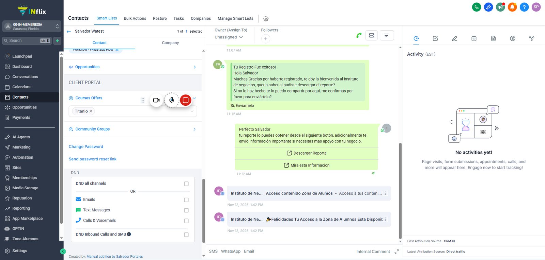Screen dimensions: 545x260
Task: Open the orange notifications bell
Action: tap(512, 7)
